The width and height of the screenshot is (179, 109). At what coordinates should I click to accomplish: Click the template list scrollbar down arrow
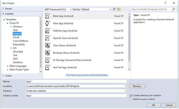point(129,69)
